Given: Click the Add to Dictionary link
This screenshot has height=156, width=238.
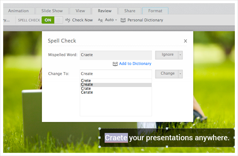Looking at the screenshot, I should pyautogui.click(x=135, y=64).
